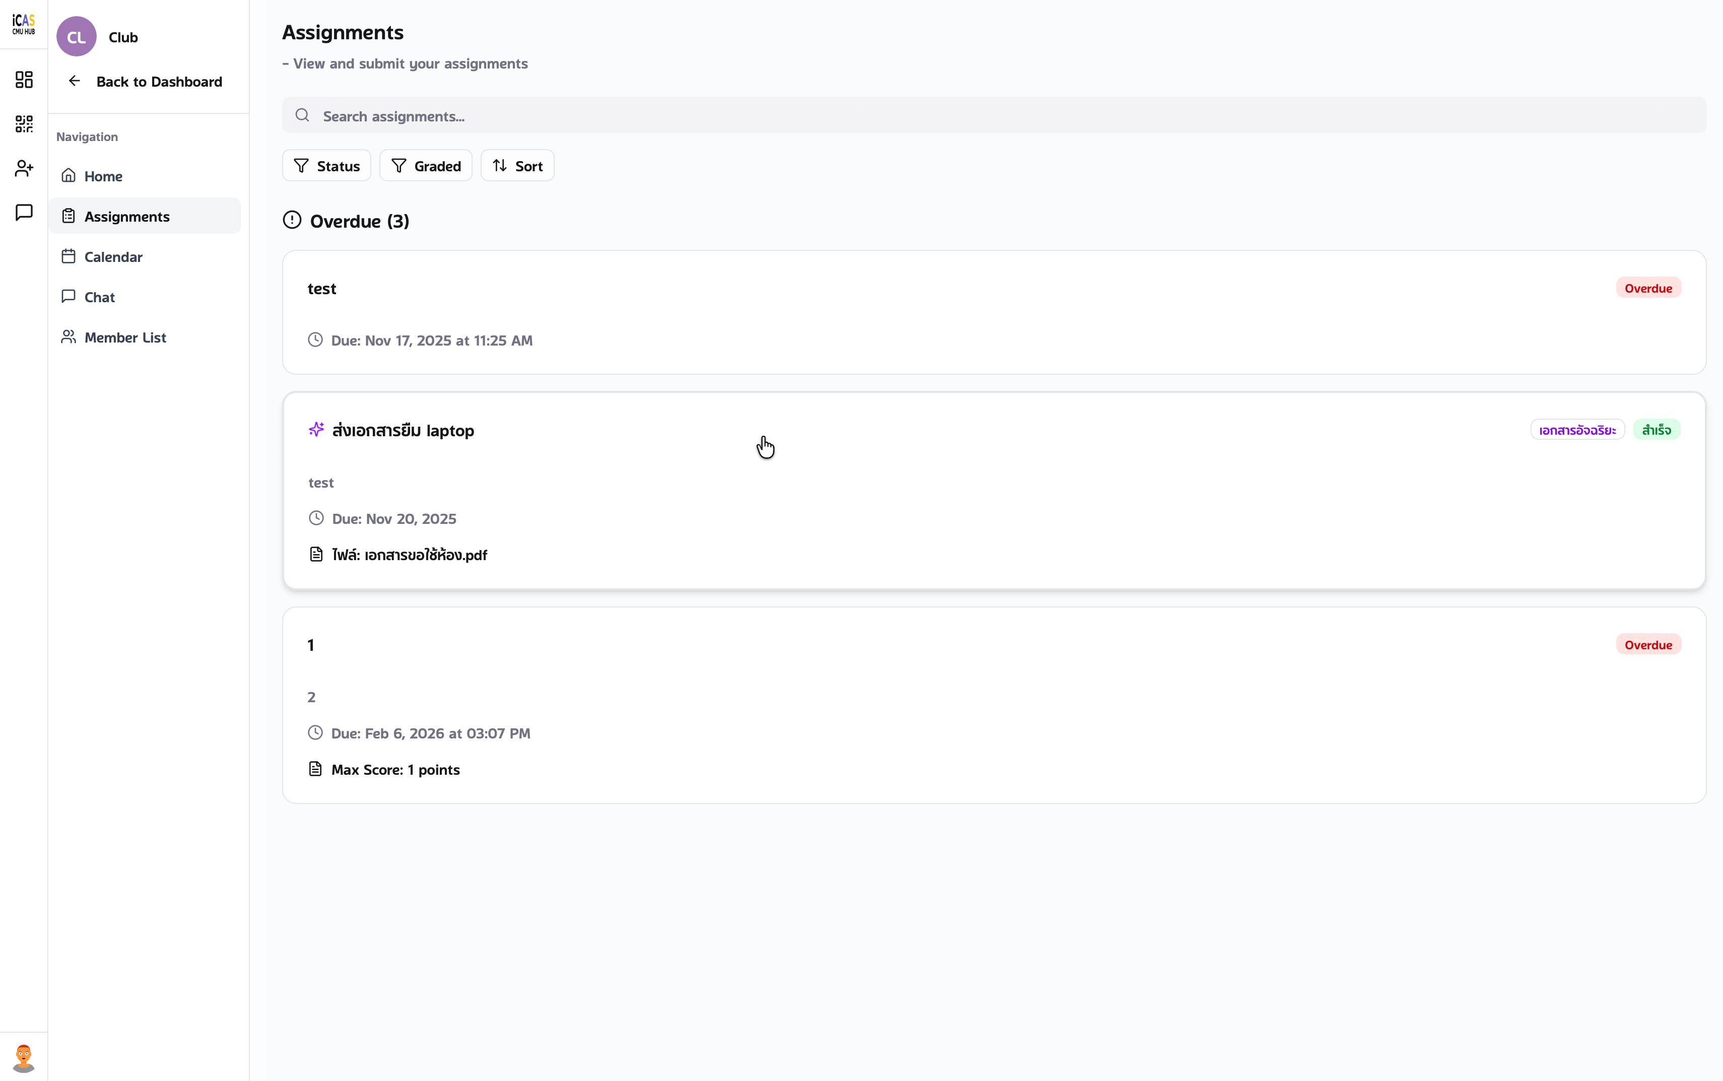The width and height of the screenshot is (1723, 1081).
Task: Open Member List in navigation
Action: (145, 336)
